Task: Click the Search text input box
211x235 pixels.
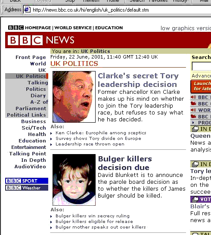Action: pos(202,66)
